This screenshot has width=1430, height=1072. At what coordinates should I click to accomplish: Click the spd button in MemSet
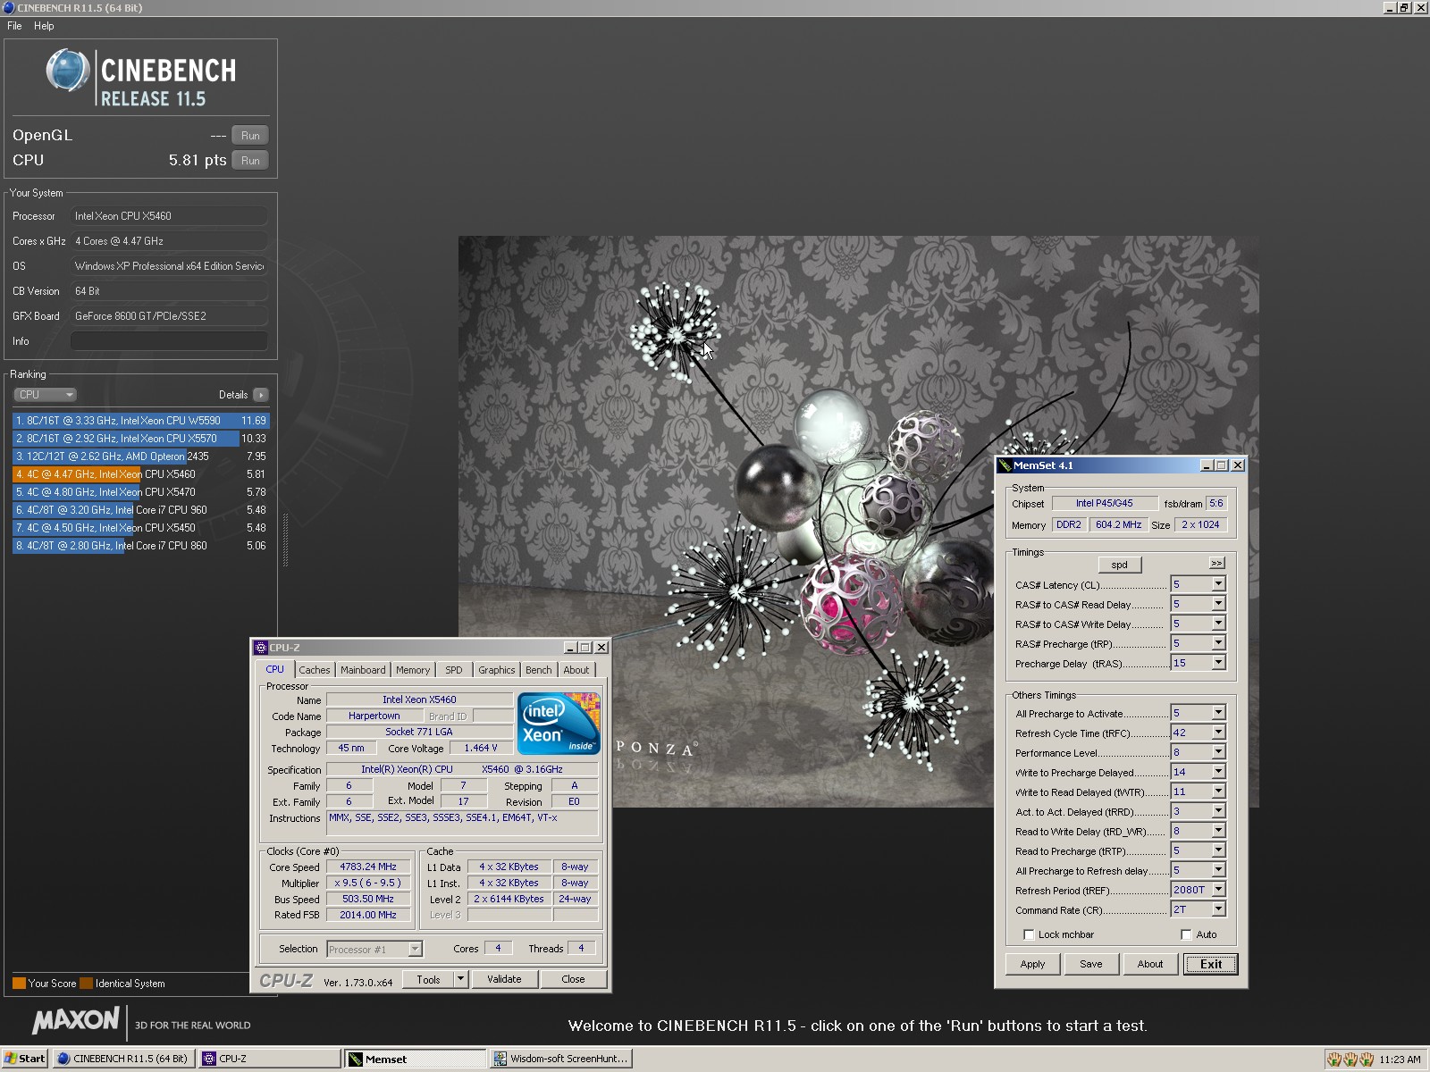click(1120, 565)
